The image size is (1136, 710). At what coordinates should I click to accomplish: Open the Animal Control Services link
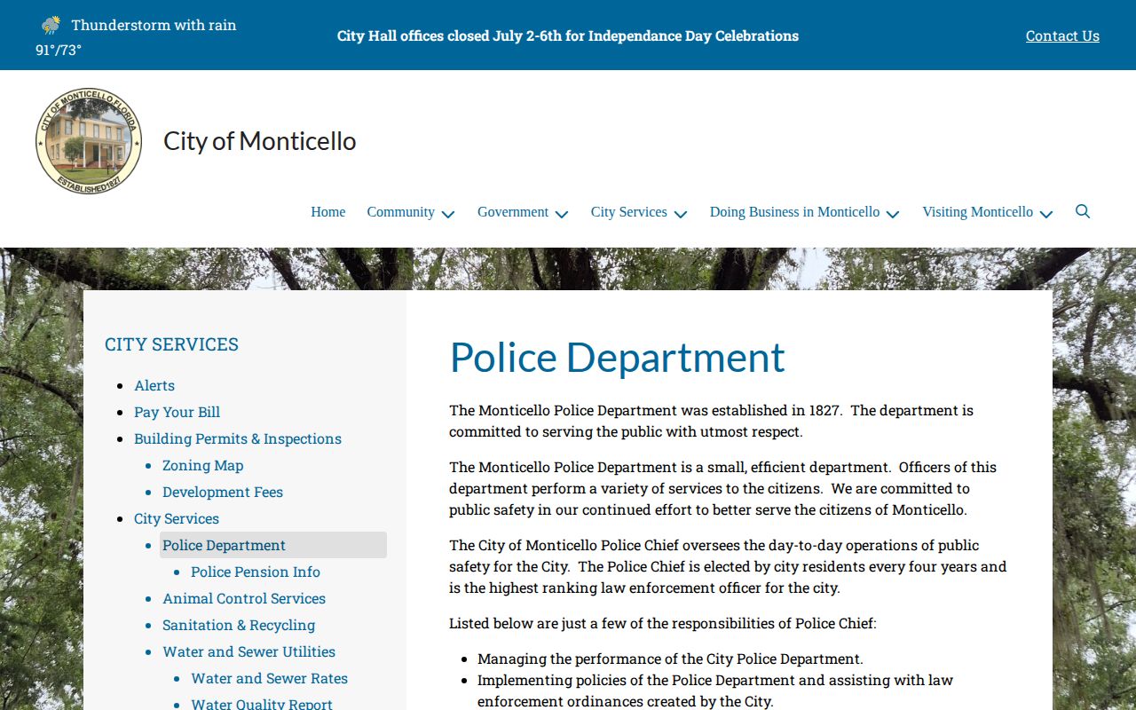pyautogui.click(x=244, y=598)
